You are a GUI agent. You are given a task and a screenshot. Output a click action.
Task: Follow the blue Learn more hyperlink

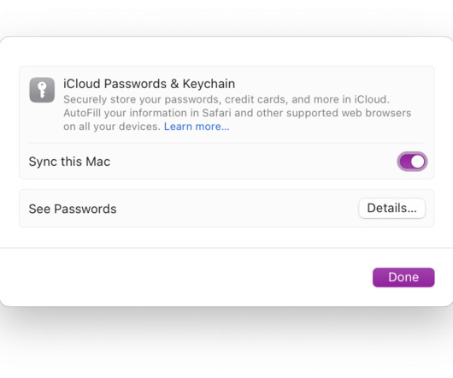(197, 127)
